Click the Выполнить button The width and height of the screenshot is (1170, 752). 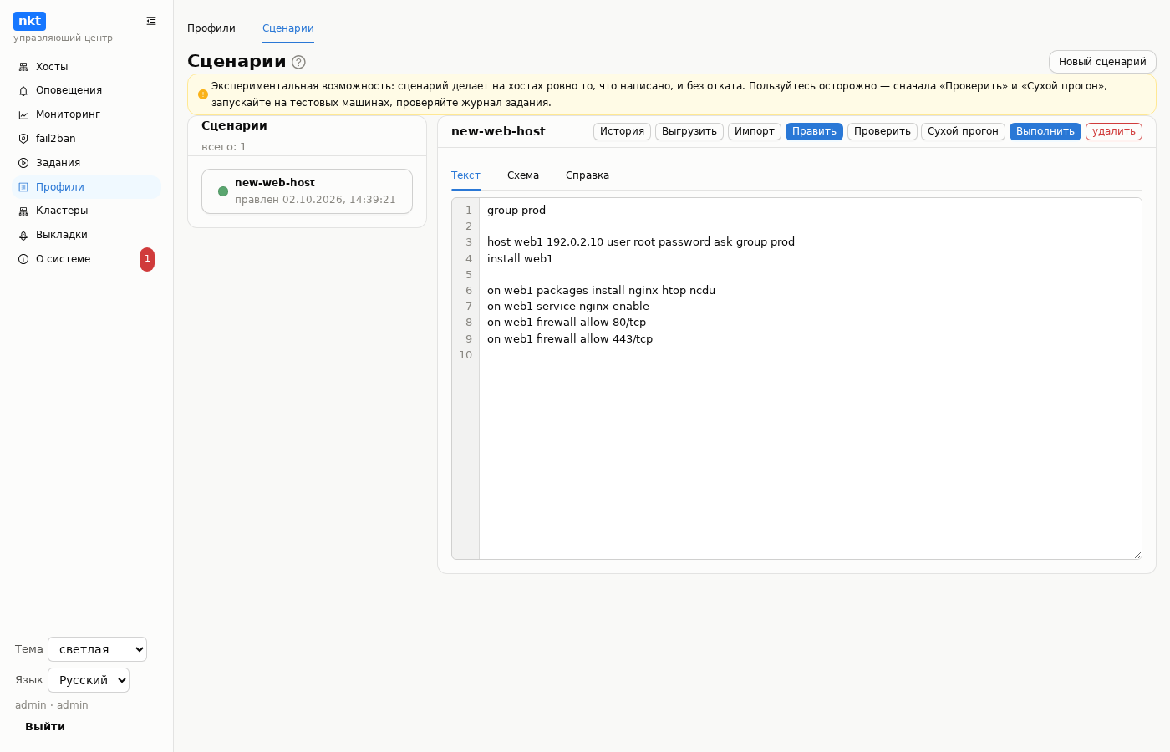1045,131
